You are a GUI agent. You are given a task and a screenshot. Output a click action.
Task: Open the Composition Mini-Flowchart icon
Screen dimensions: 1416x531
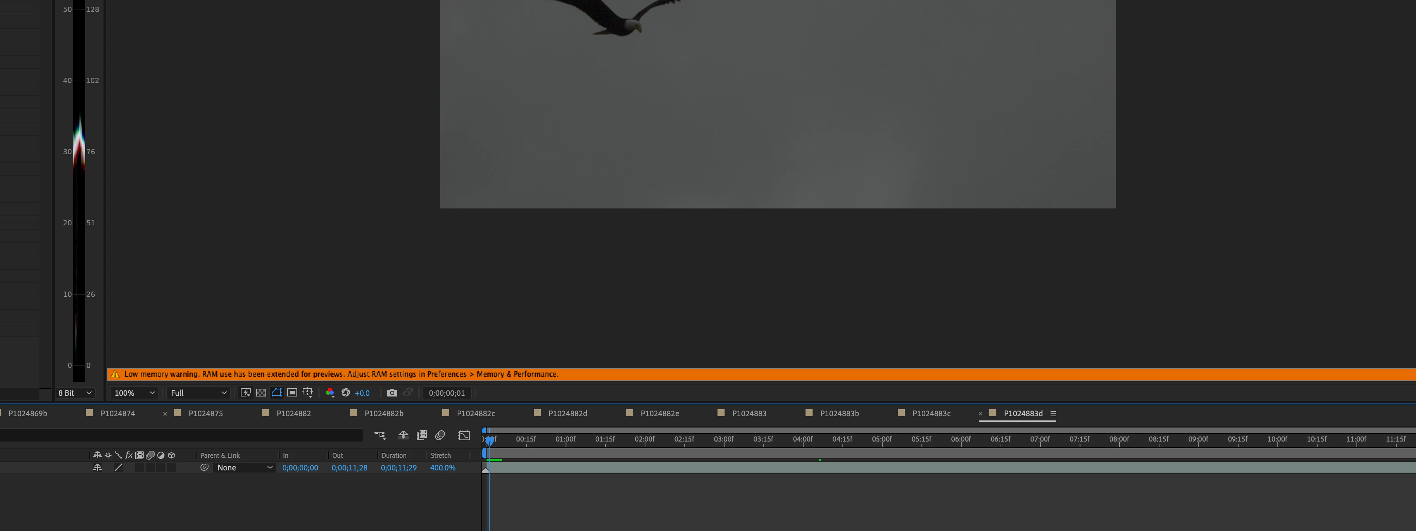(x=379, y=435)
